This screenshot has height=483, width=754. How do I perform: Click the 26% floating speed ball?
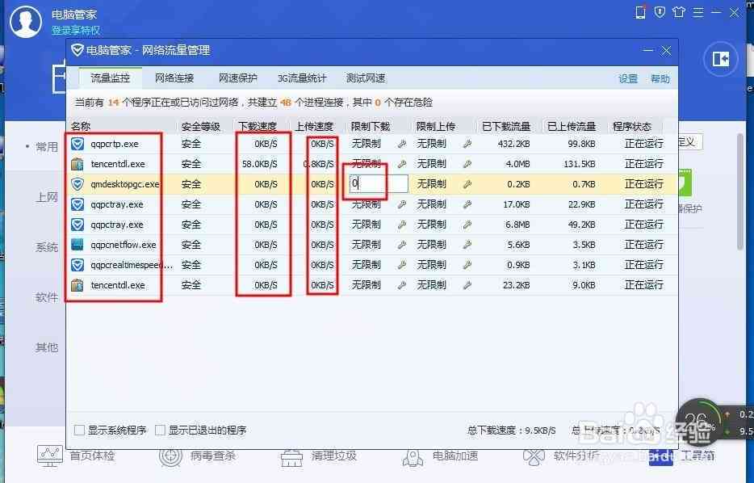[697, 422]
